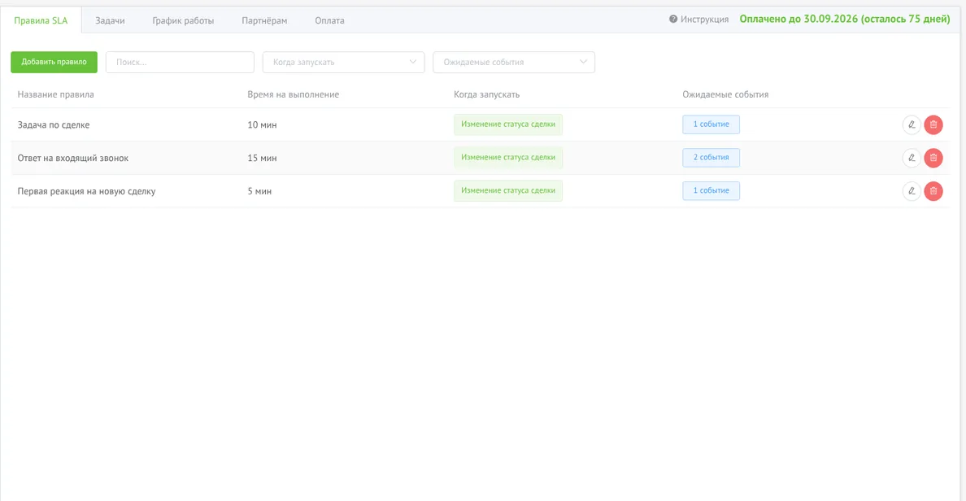The height and width of the screenshot is (501, 966).
Task: Edit the "Ответ на входящий звонок" rule
Action: coord(912,158)
